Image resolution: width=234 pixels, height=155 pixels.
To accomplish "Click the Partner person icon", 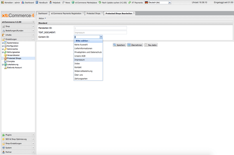I will (x=4, y=152).
